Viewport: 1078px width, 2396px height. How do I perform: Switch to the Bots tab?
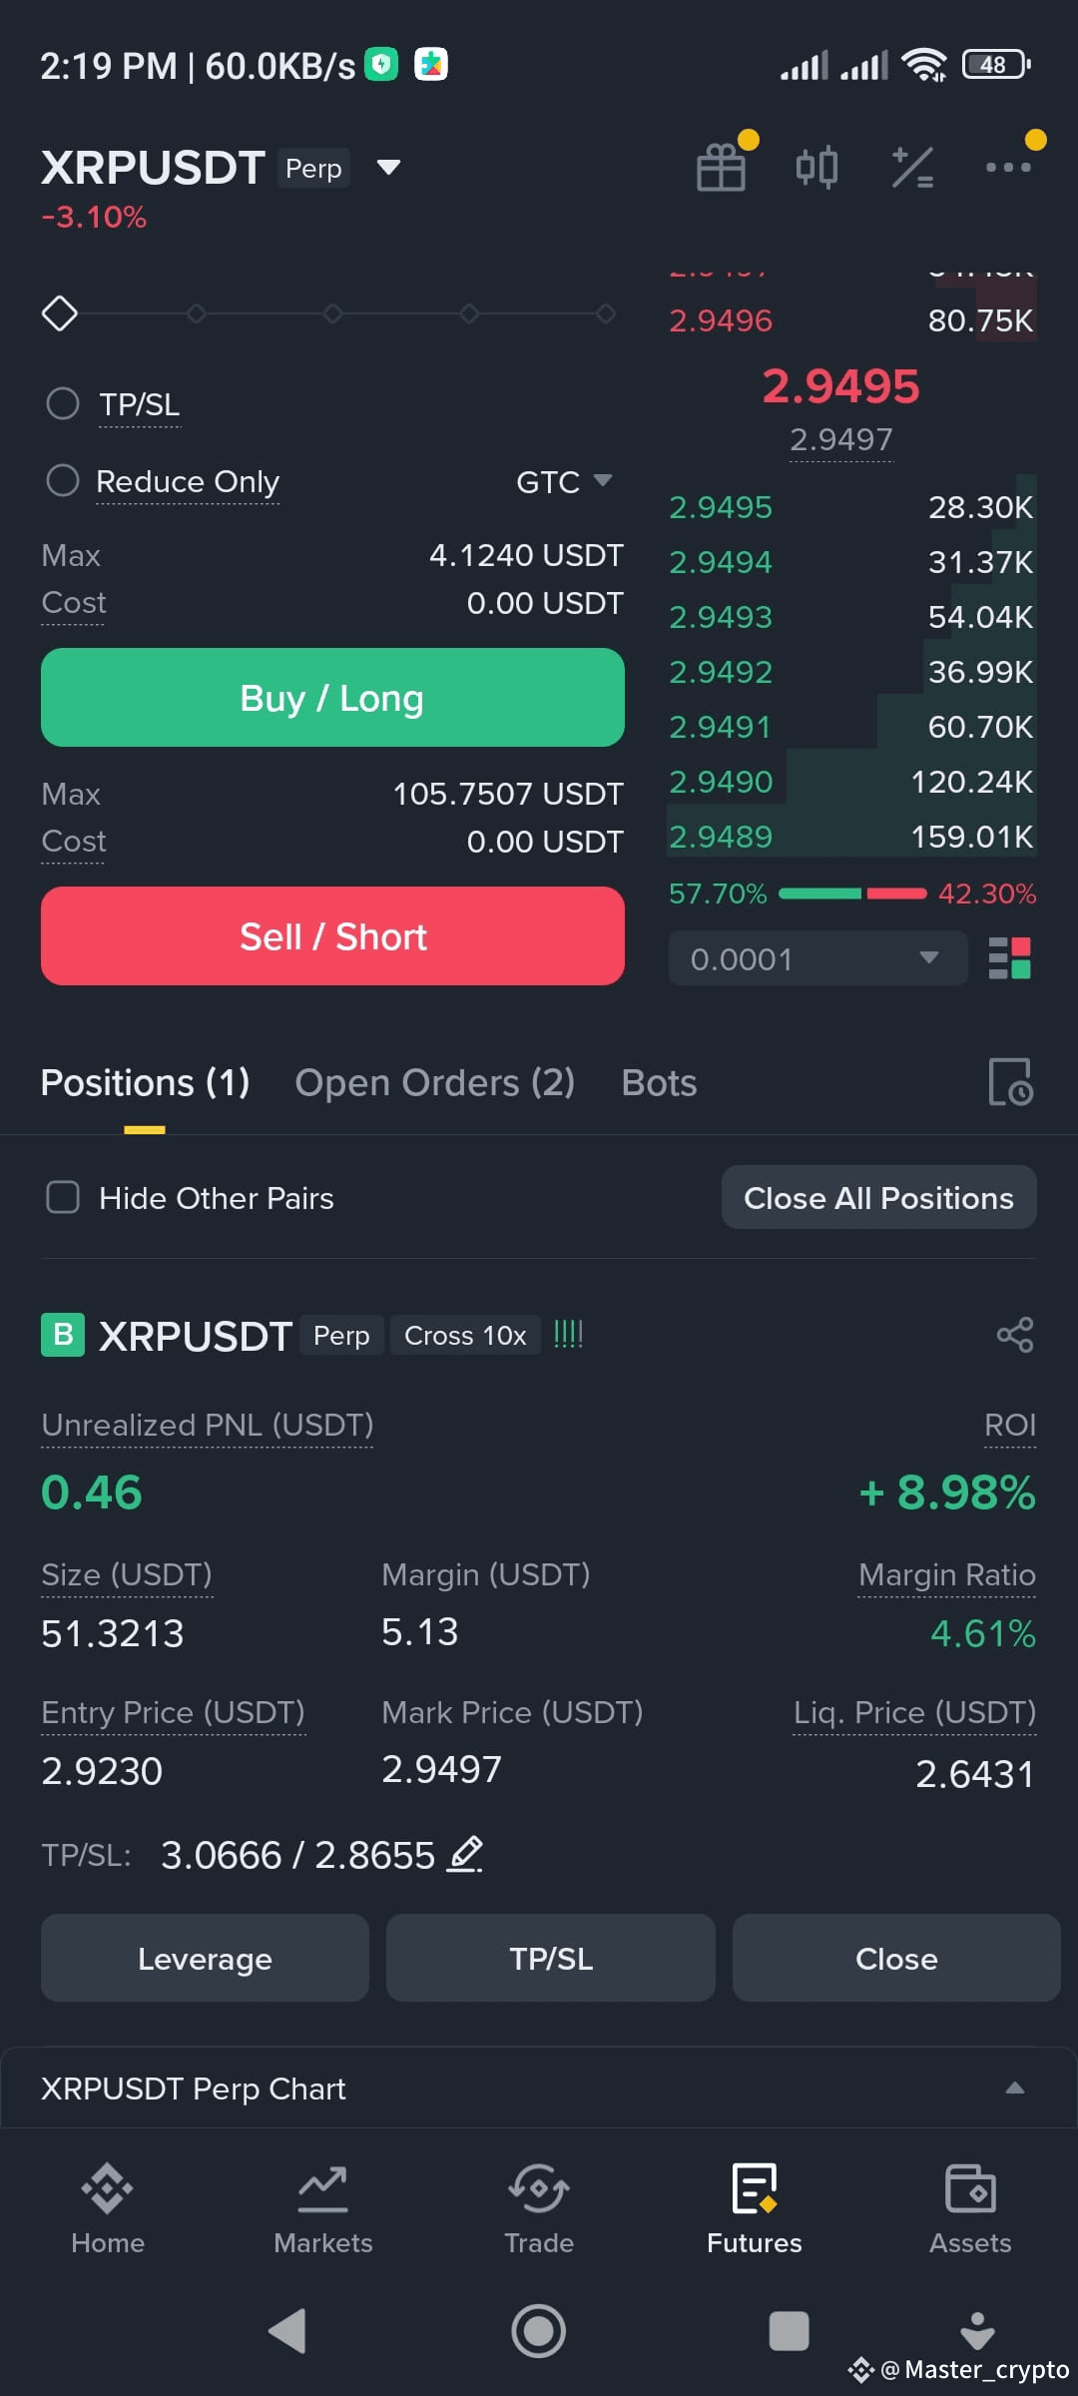659,1083
